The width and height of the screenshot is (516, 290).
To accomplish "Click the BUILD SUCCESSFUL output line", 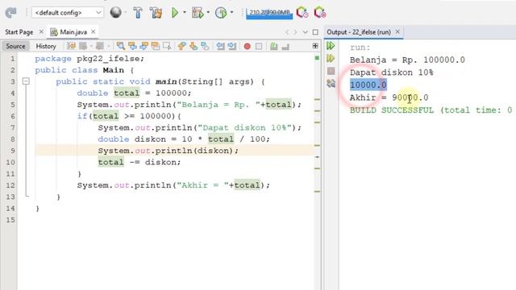I will point(431,110).
